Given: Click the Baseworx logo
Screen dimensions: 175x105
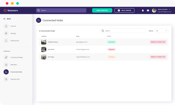Looking at the screenshot, I should coord(10,10).
